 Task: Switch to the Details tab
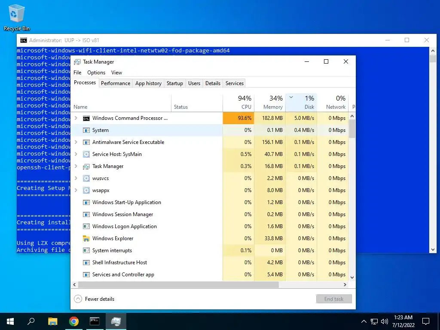pyautogui.click(x=213, y=83)
